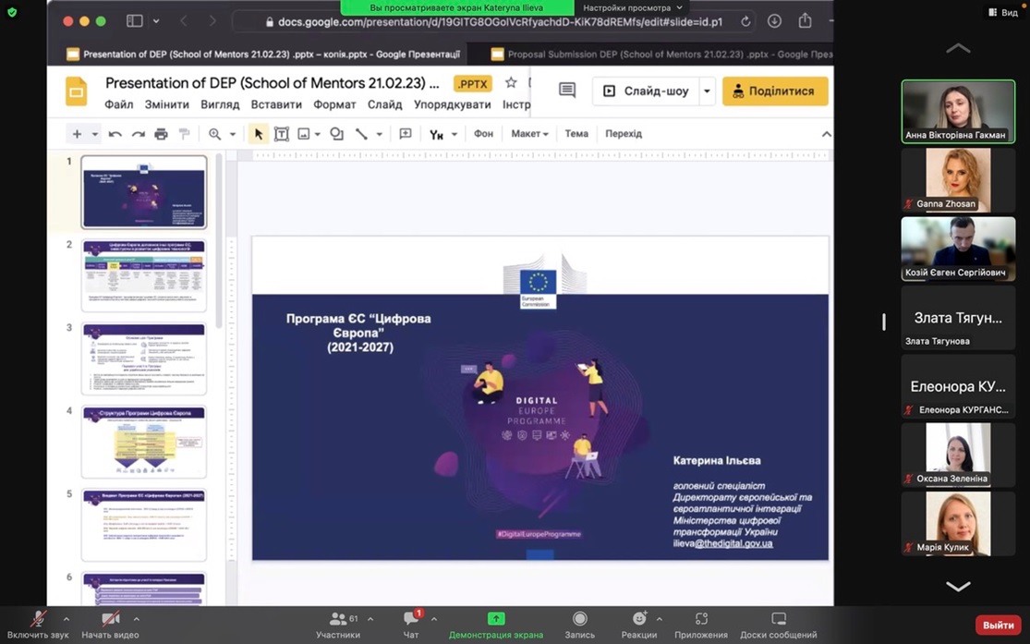Screen dimensions: 1030x644
Task: Click Safari address bar with docs.google.com URL
Action: coord(494,21)
